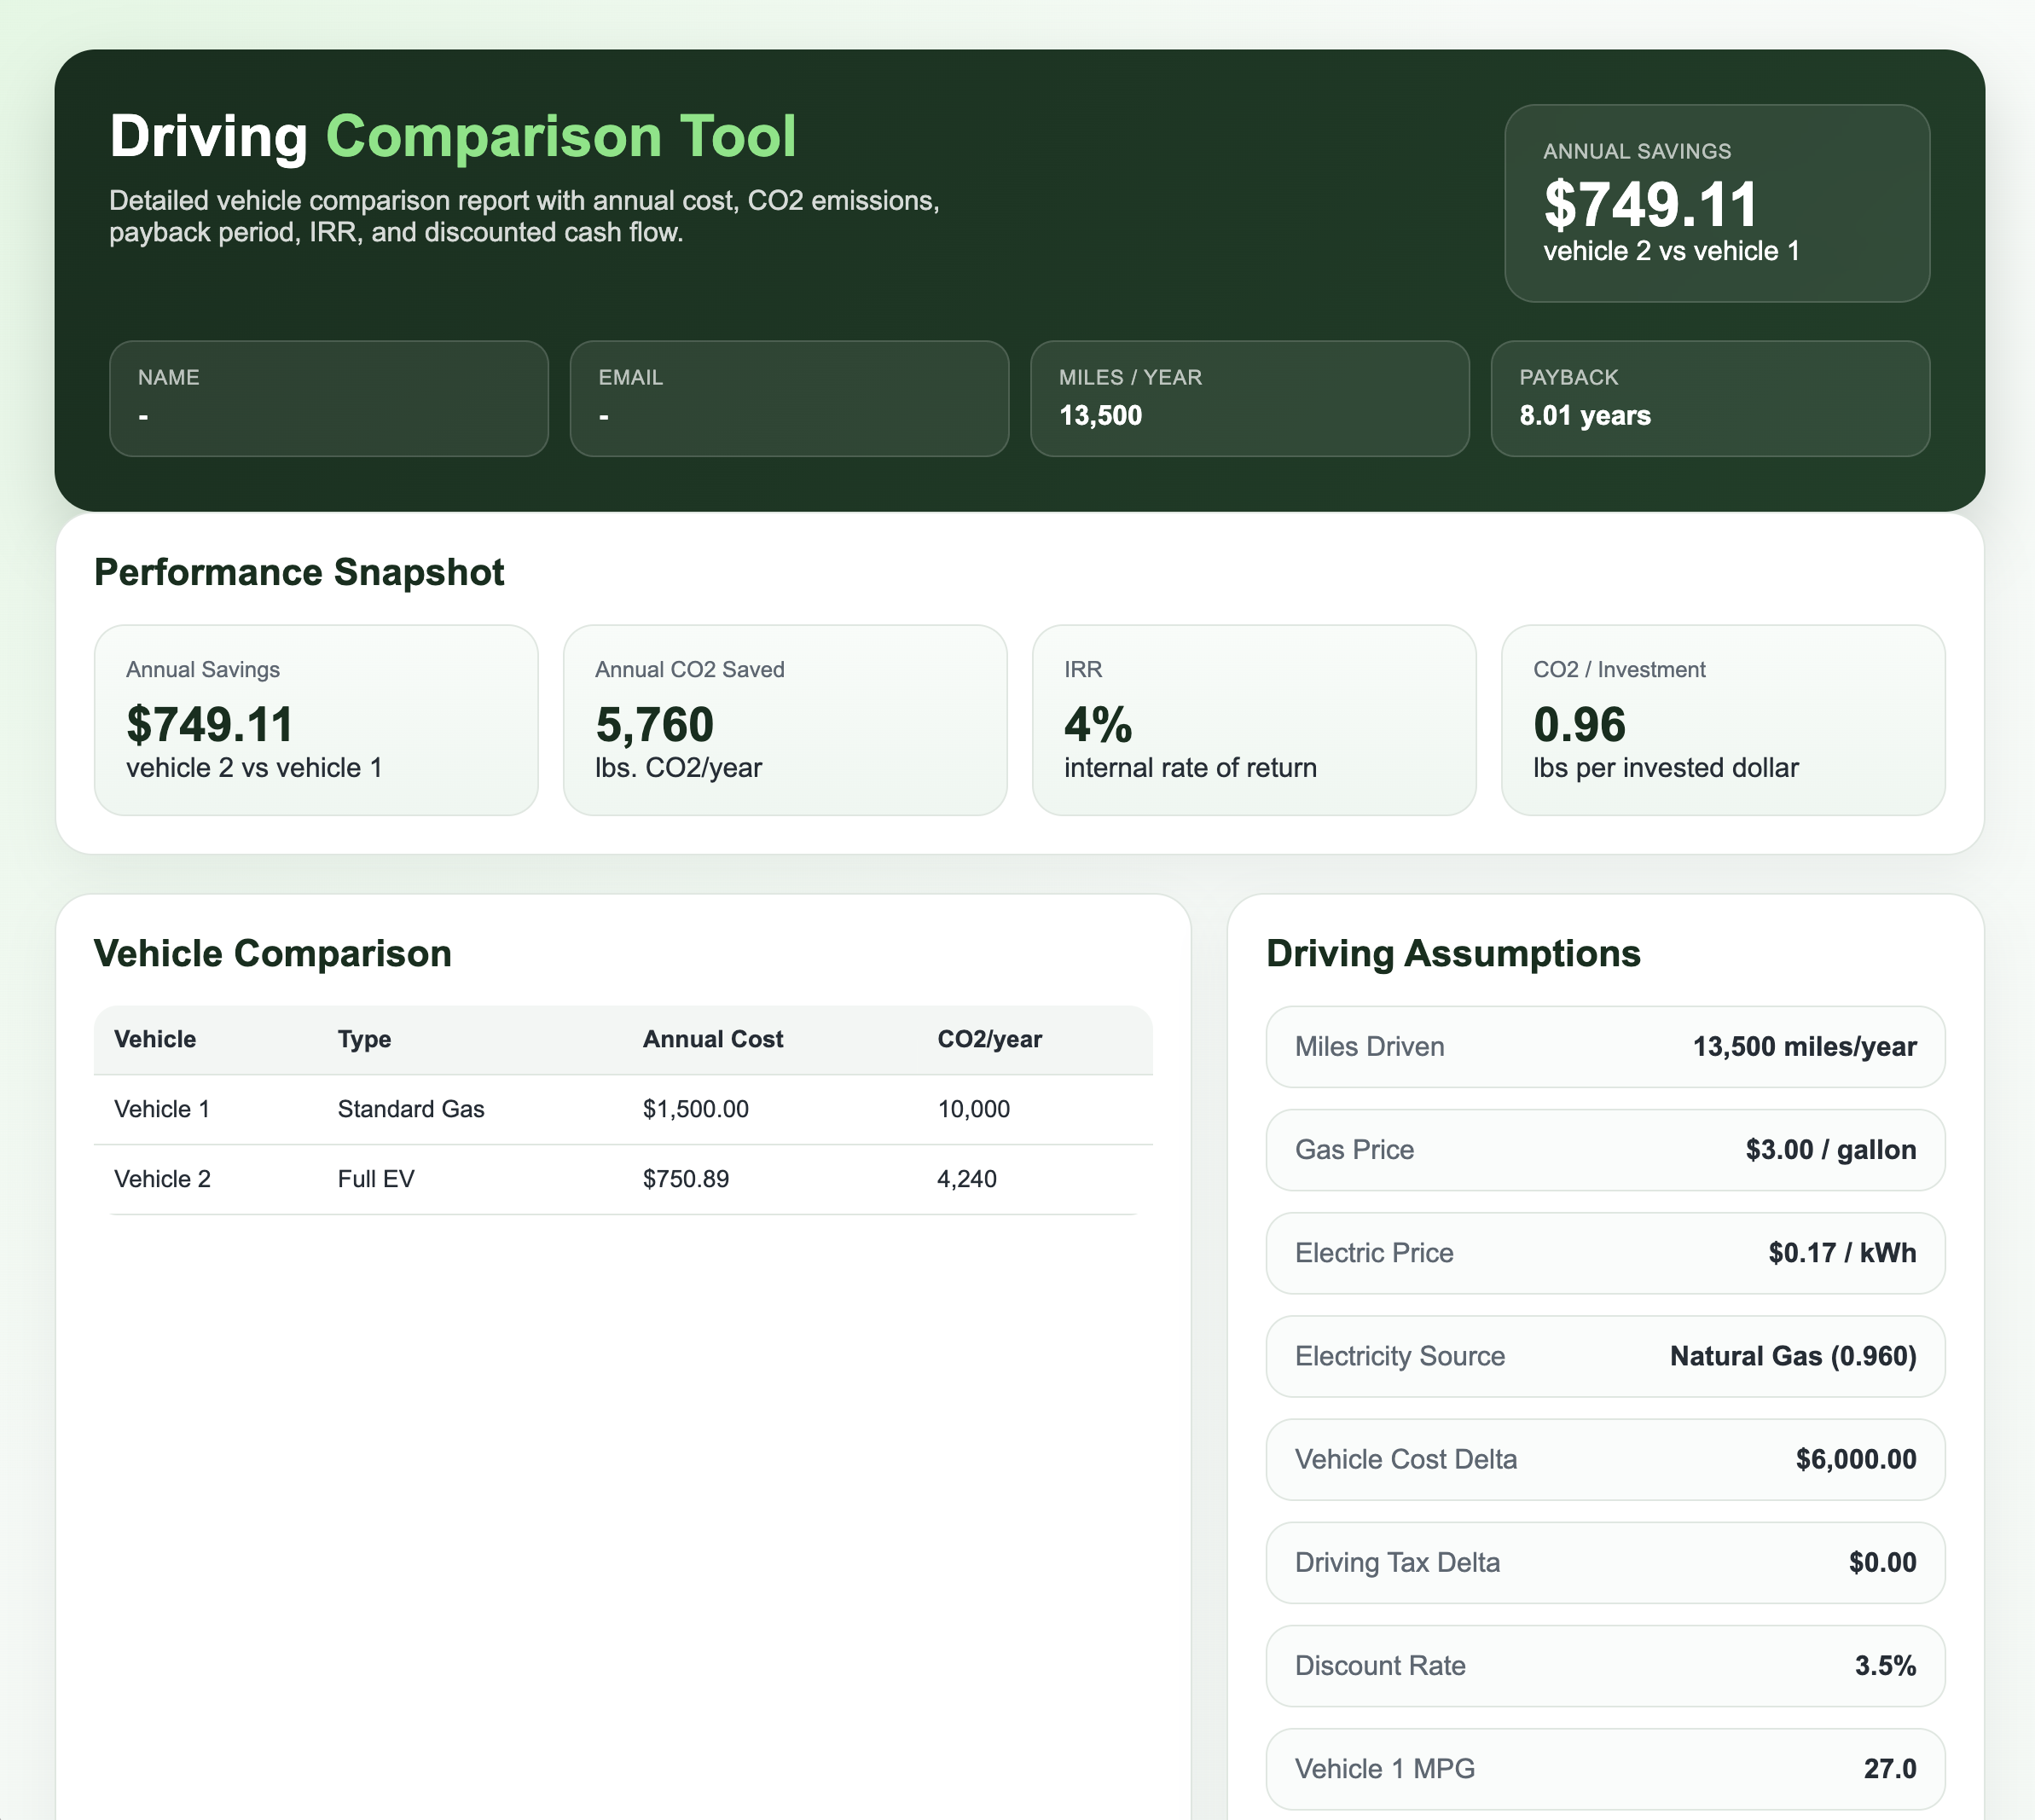Image resolution: width=2035 pixels, height=1820 pixels.
Task: Click the Electricity Source Natural Gas row
Action: coord(1605,1356)
